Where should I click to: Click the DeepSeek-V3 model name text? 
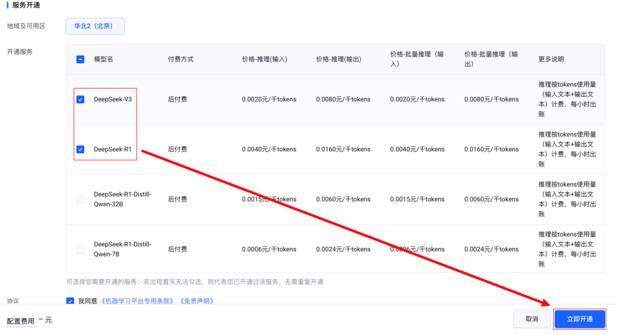112,99
